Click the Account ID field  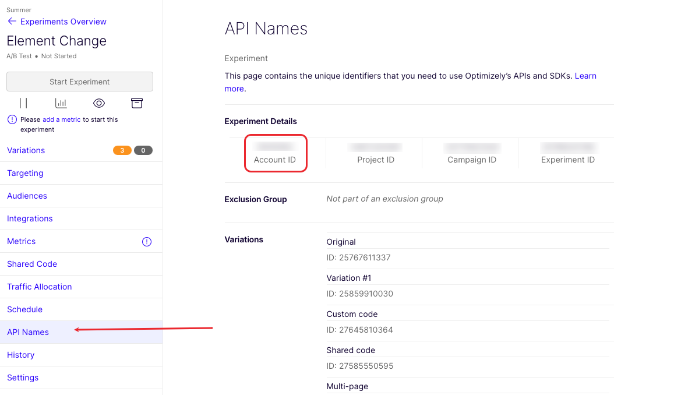(x=275, y=153)
